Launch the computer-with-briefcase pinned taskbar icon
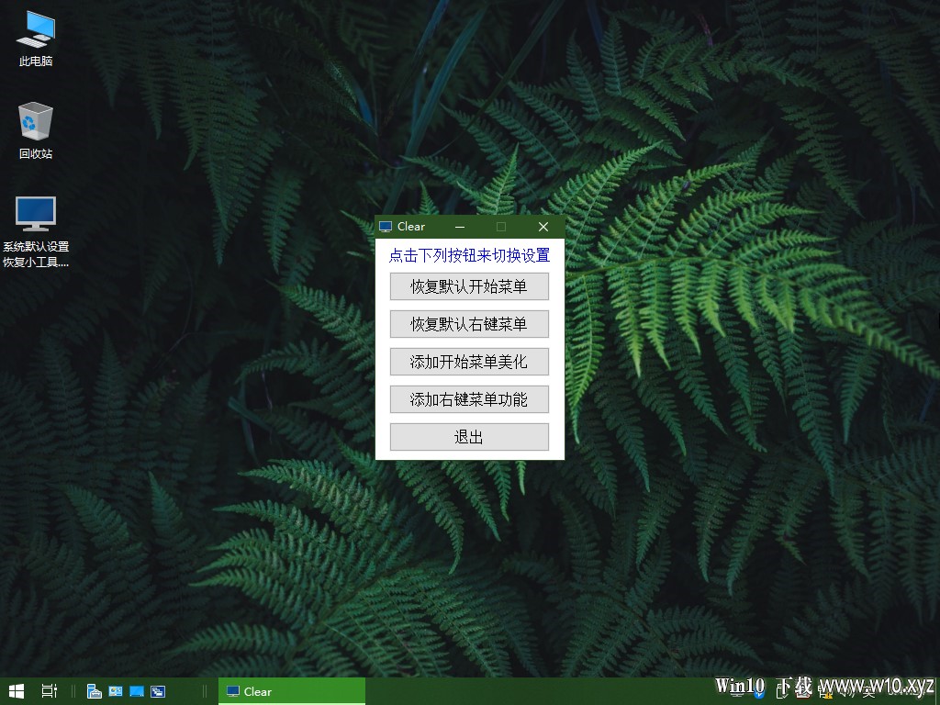This screenshot has width=940, height=705. [95, 691]
